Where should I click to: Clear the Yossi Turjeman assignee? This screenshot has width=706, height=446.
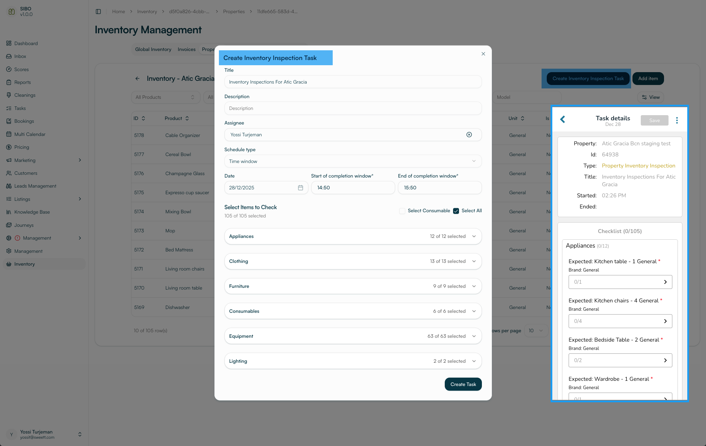[x=469, y=135]
